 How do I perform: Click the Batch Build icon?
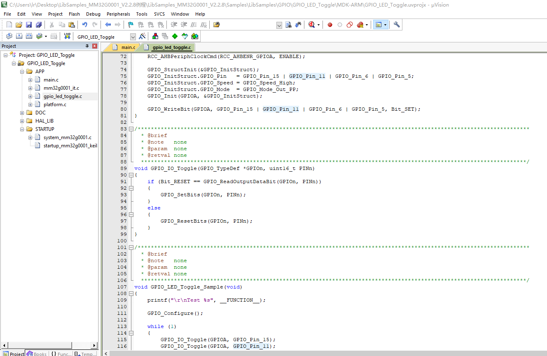[x=39, y=36]
